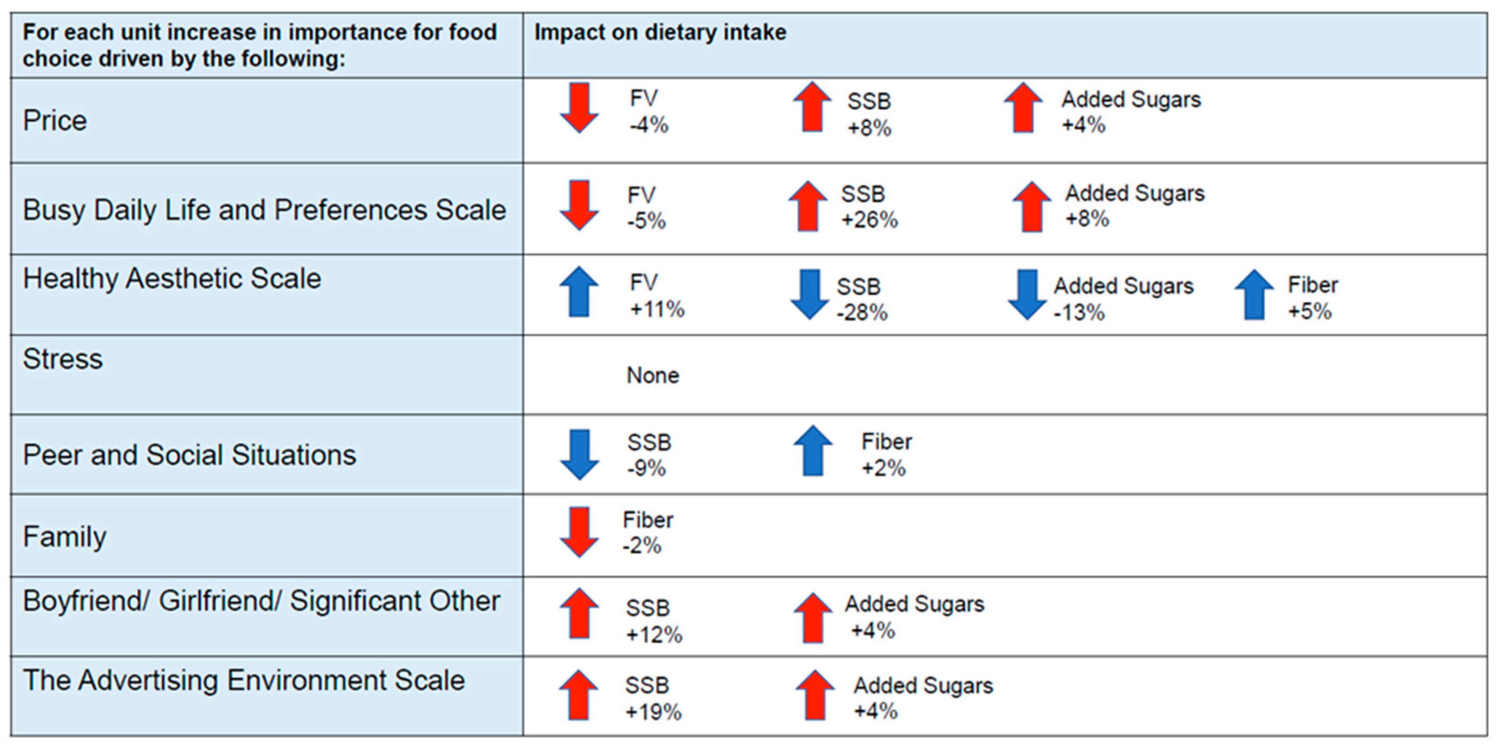The image size is (1503, 749).
Task: Click the blue up arrow beside Fiber +2%
Action: coord(813,451)
